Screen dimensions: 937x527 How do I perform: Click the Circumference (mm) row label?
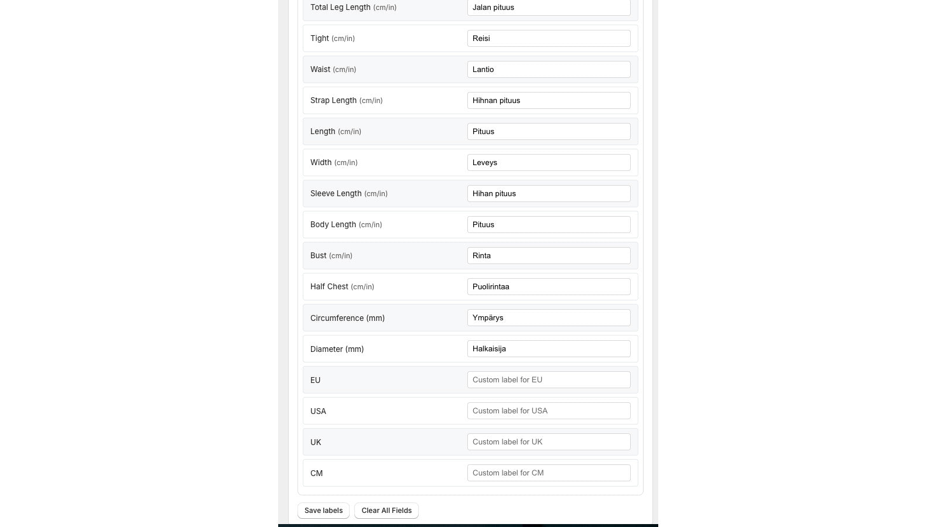[347, 319]
